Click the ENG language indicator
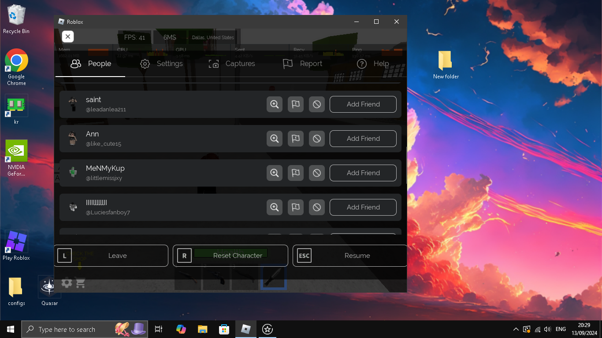Screen dimensions: 602x338 coord(561,329)
